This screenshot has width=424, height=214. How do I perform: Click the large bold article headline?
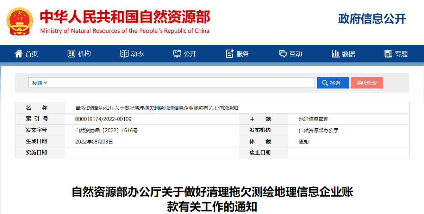[x=212, y=199]
